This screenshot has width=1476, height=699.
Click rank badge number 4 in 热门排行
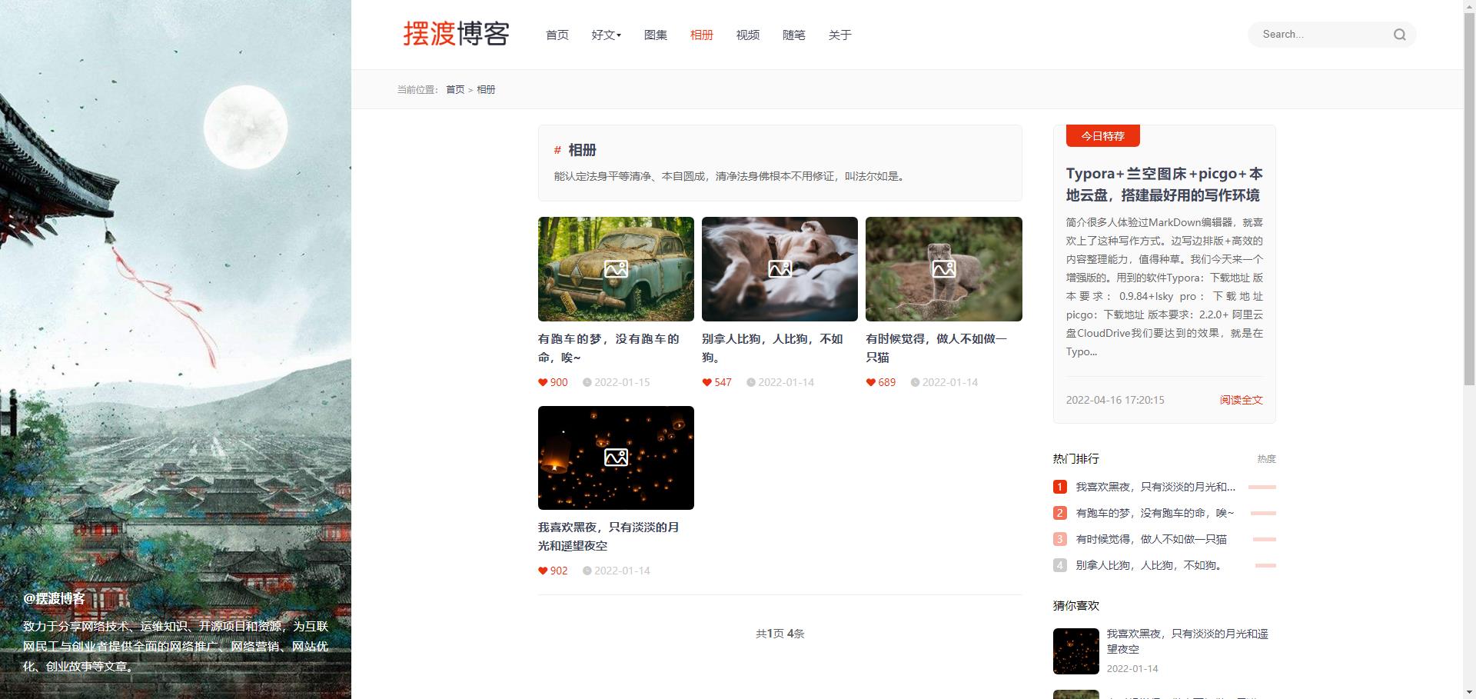pyautogui.click(x=1059, y=565)
